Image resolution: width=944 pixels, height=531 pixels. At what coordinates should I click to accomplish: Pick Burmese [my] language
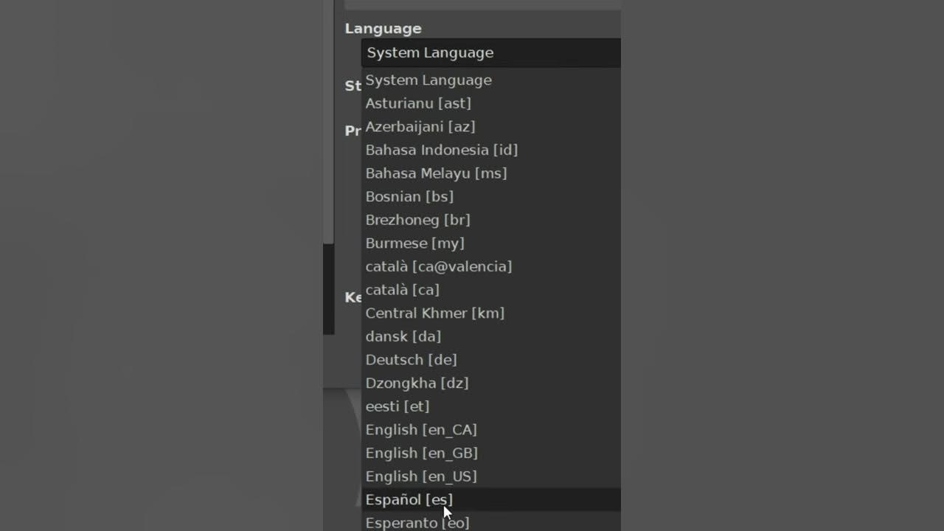coord(414,243)
